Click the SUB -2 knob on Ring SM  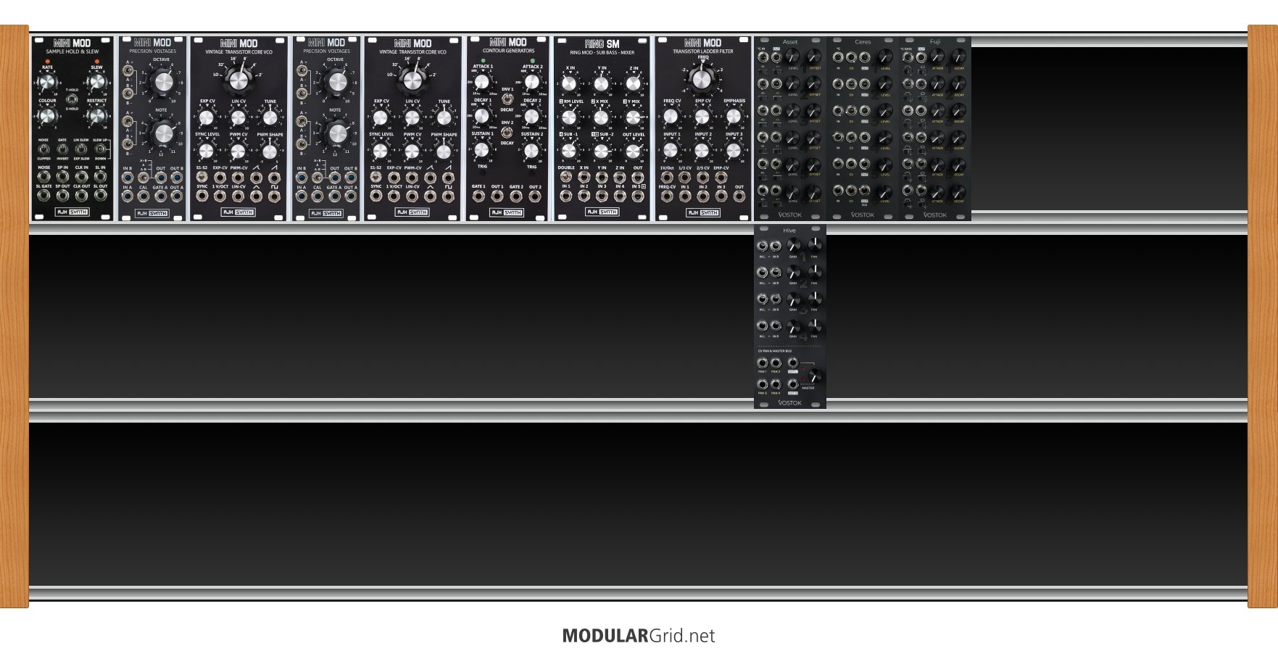click(602, 151)
